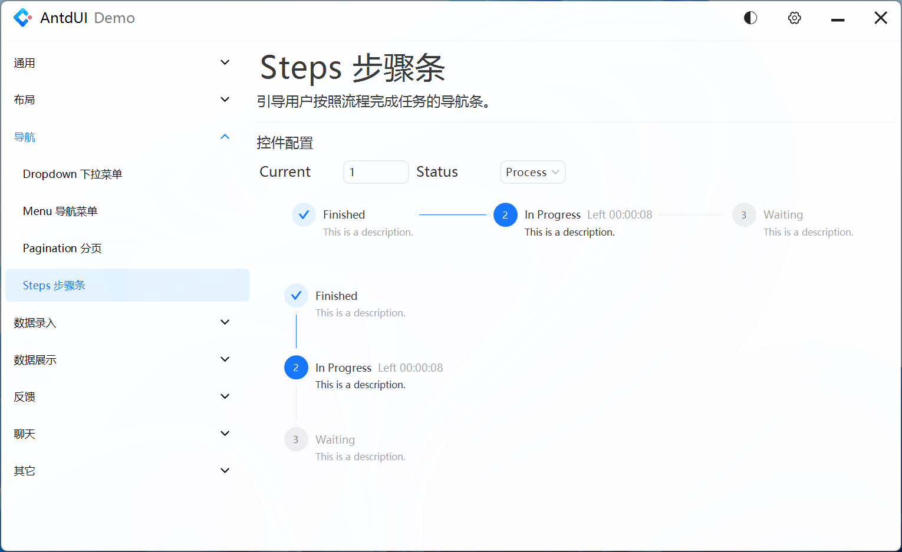Click the vertical Finished step checkmark icon
The image size is (902, 552).
point(296,295)
